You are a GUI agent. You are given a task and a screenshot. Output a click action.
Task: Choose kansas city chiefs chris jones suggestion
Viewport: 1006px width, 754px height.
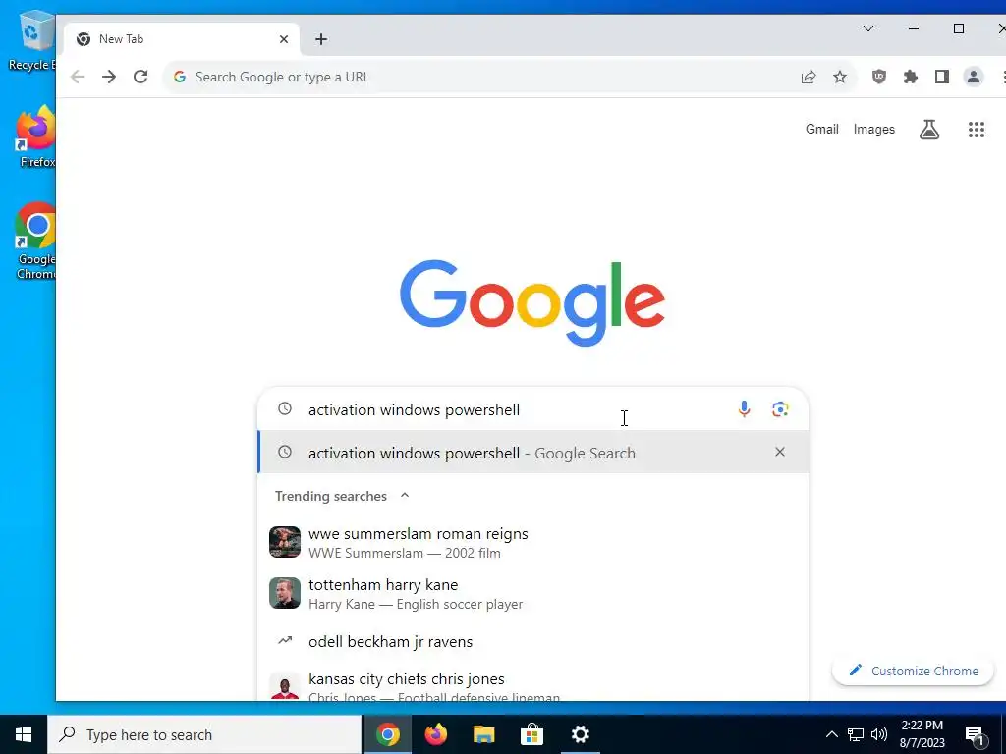coord(532,686)
